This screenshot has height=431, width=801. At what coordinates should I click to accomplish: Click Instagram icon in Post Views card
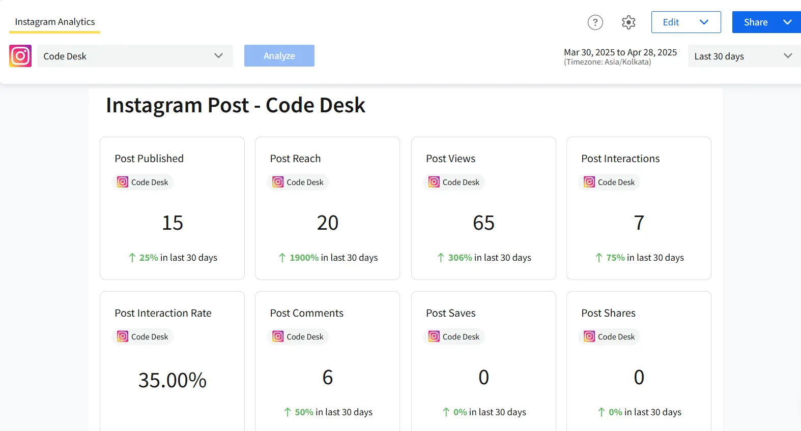434,182
